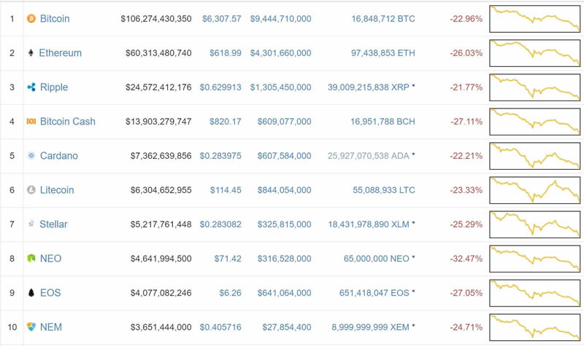Click the green NEO logo icon
The height and width of the screenshot is (346, 584).
pos(31,259)
